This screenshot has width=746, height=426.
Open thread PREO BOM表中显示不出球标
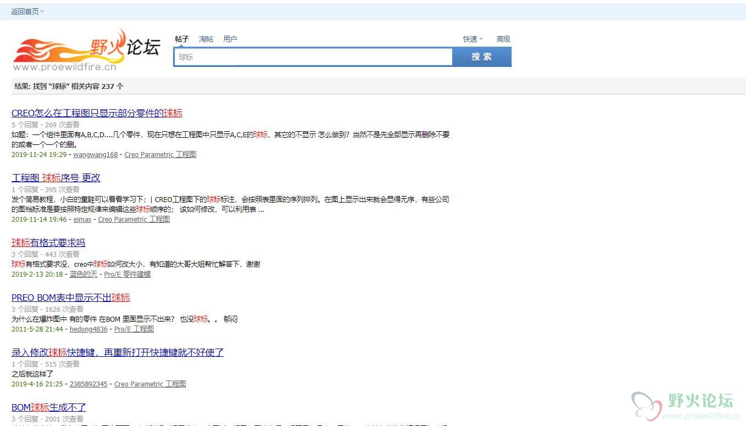coord(71,298)
